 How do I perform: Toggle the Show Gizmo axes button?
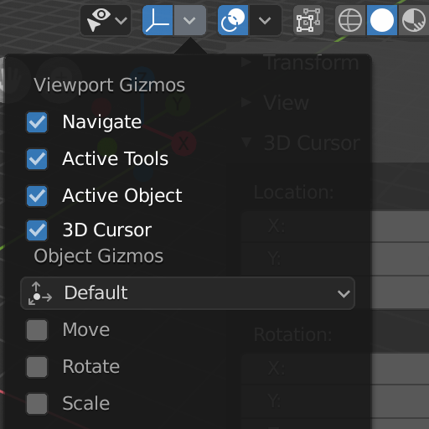[158, 20]
